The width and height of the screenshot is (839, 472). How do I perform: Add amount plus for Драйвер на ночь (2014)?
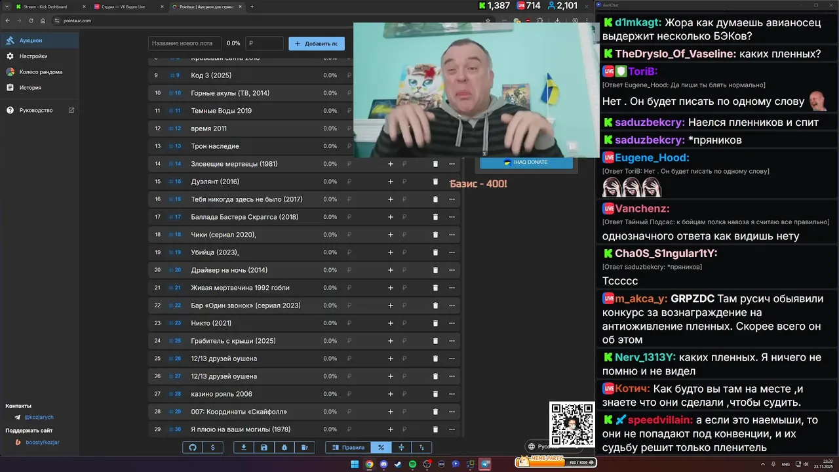coord(391,270)
